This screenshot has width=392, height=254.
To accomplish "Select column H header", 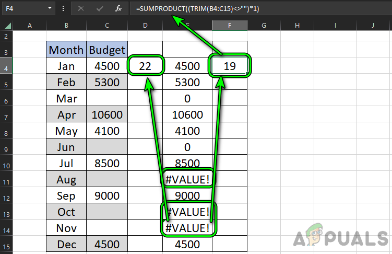I will click(x=297, y=26).
